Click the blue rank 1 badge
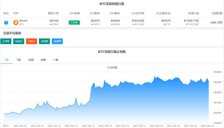Screen dimensions: 224x128 [6, 23]
